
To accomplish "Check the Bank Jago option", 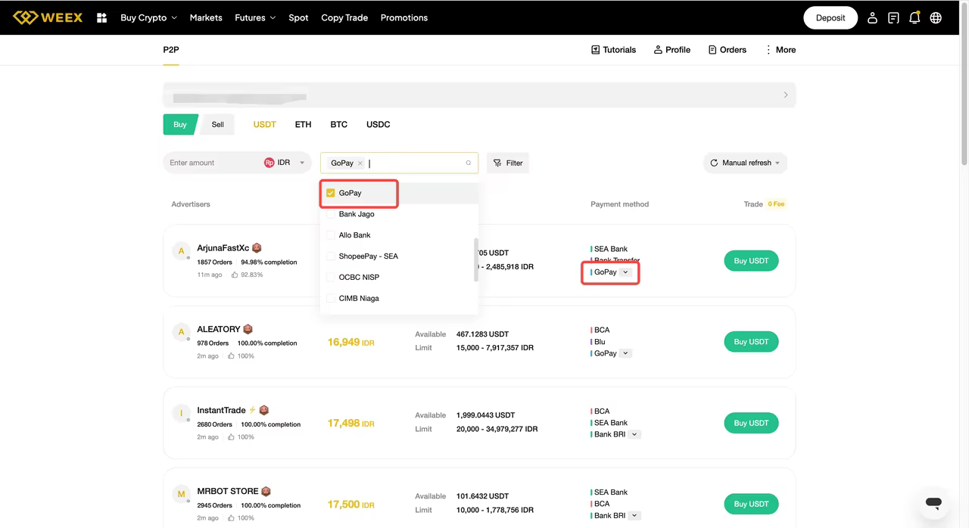I will 331,214.
